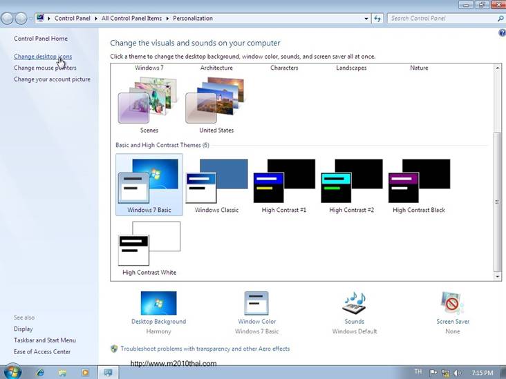Open Windows Explorer from taskbar
The width and height of the screenshot is (506, 379).
pos(62,373)
